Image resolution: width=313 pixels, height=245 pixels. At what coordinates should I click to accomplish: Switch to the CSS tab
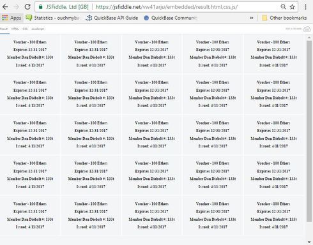(x=25, y=29)
